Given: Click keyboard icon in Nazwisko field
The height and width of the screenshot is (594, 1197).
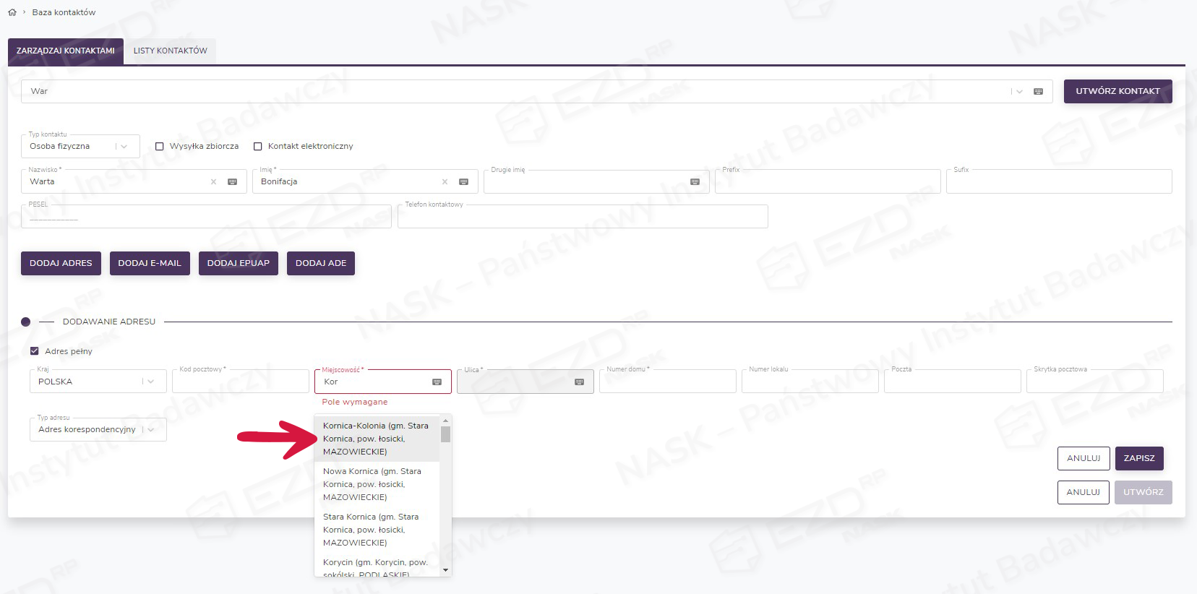Looking at the screenshot, I should [232, 182].
